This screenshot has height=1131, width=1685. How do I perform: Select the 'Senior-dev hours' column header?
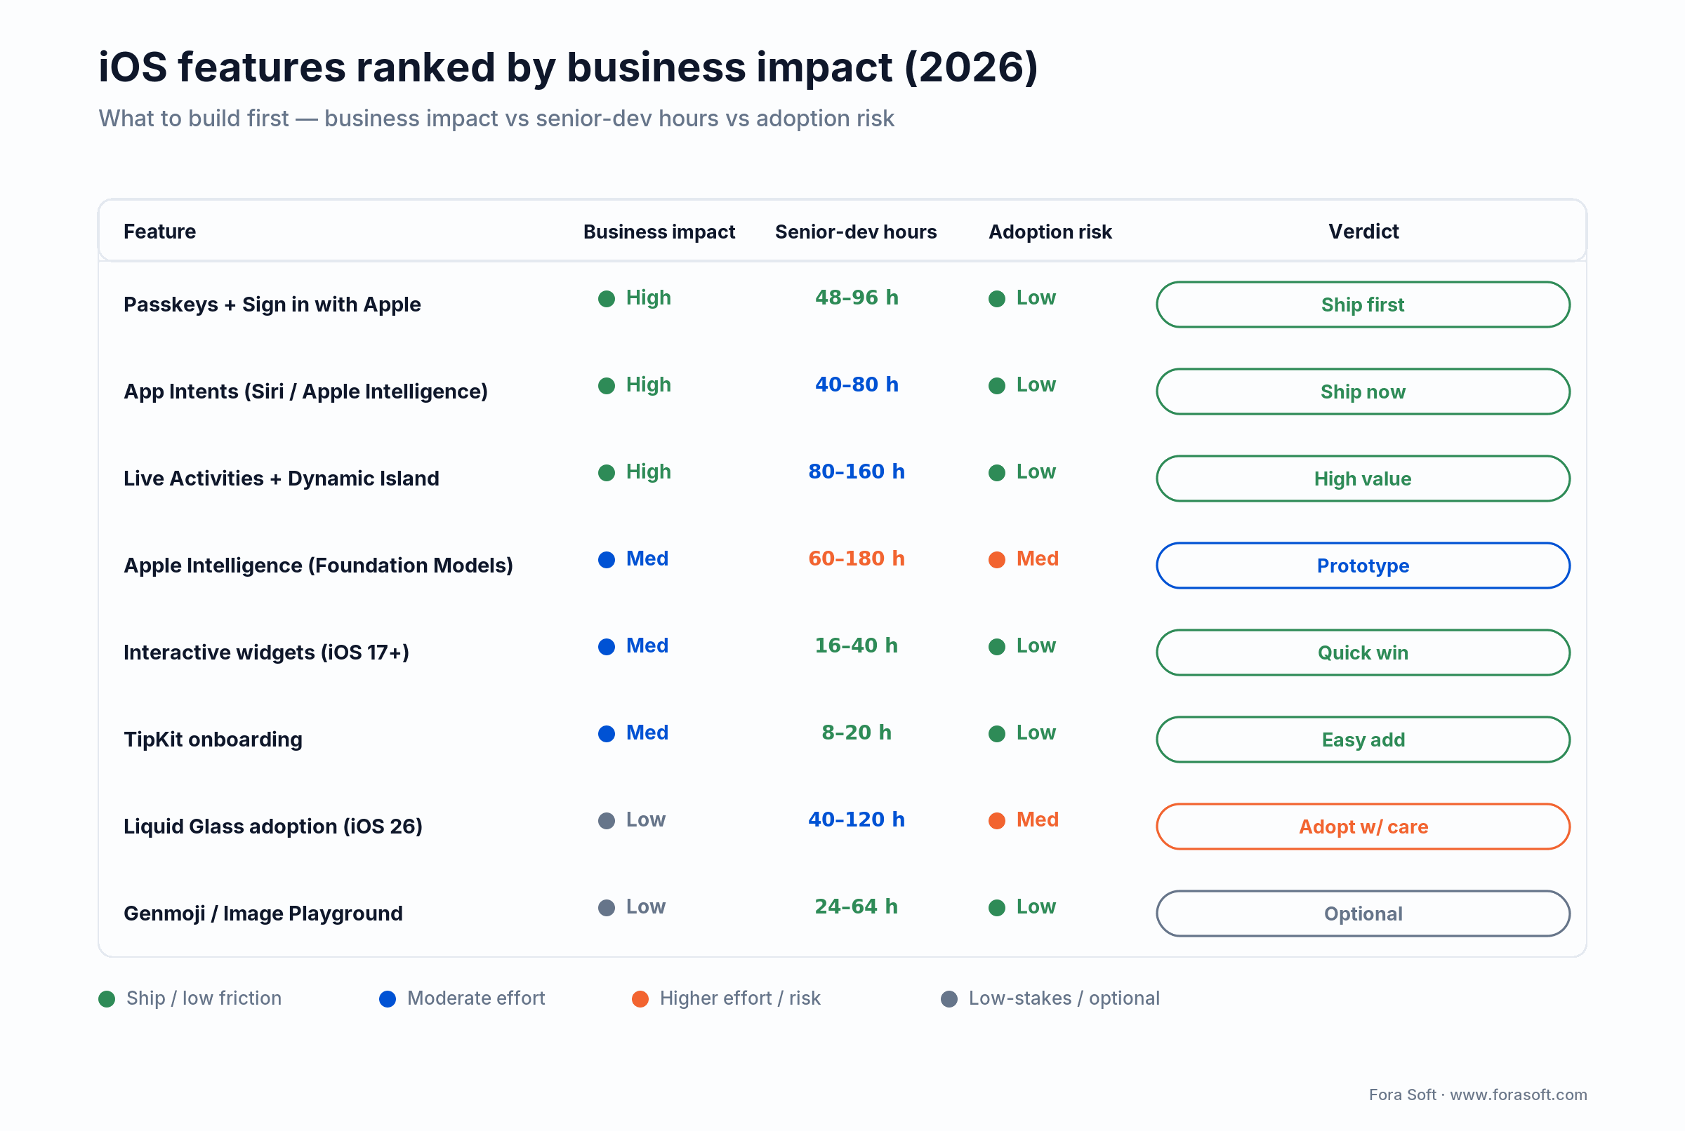click(855, 232)
